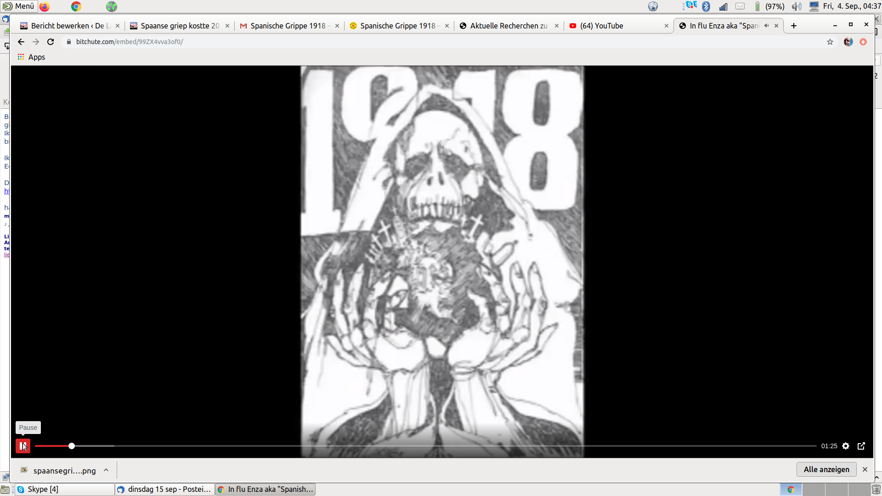Image resolution: width=882 pixels, height=496 pixels.
Task: Open display settings tray icon
Action: 814,6
